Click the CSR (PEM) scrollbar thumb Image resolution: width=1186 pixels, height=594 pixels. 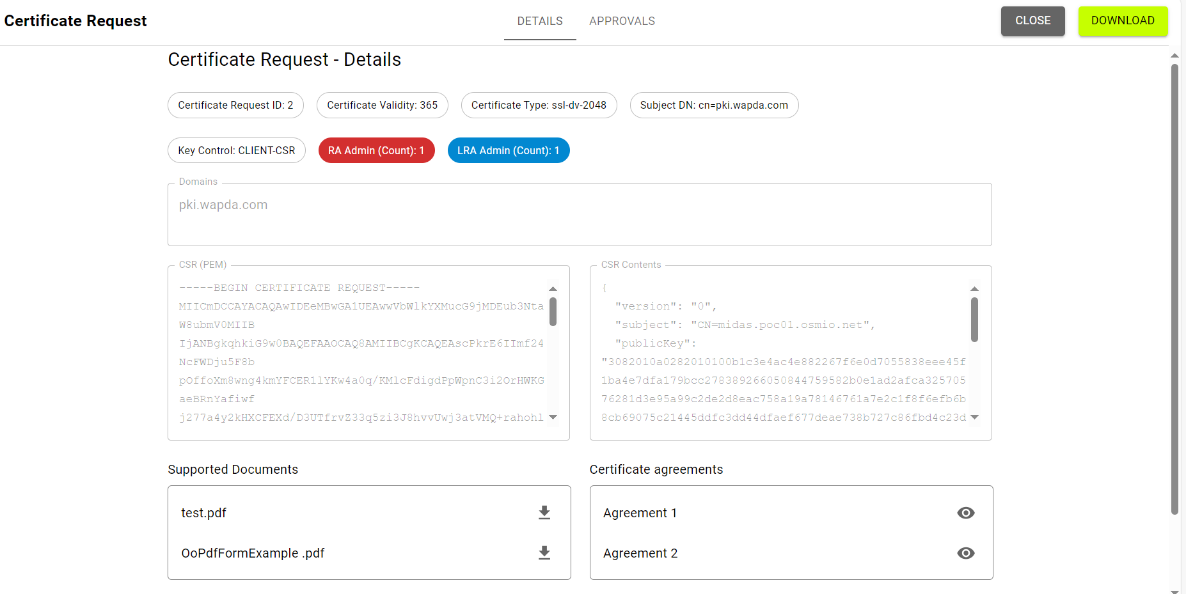pos(553,311)
